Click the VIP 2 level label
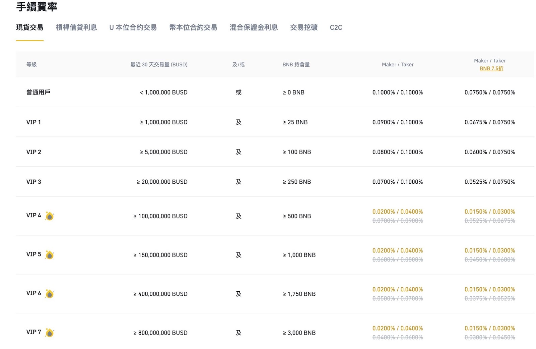 (x=33, y=152)
